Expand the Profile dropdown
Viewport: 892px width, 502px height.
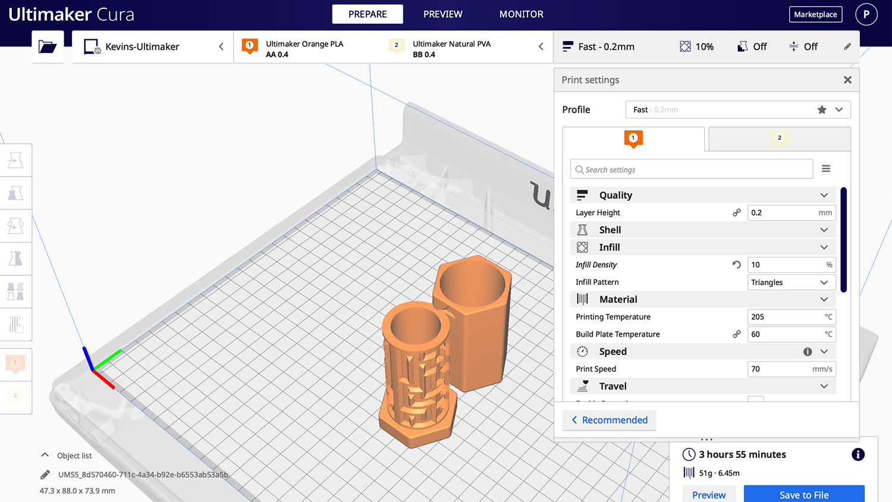tap(839, 109)
